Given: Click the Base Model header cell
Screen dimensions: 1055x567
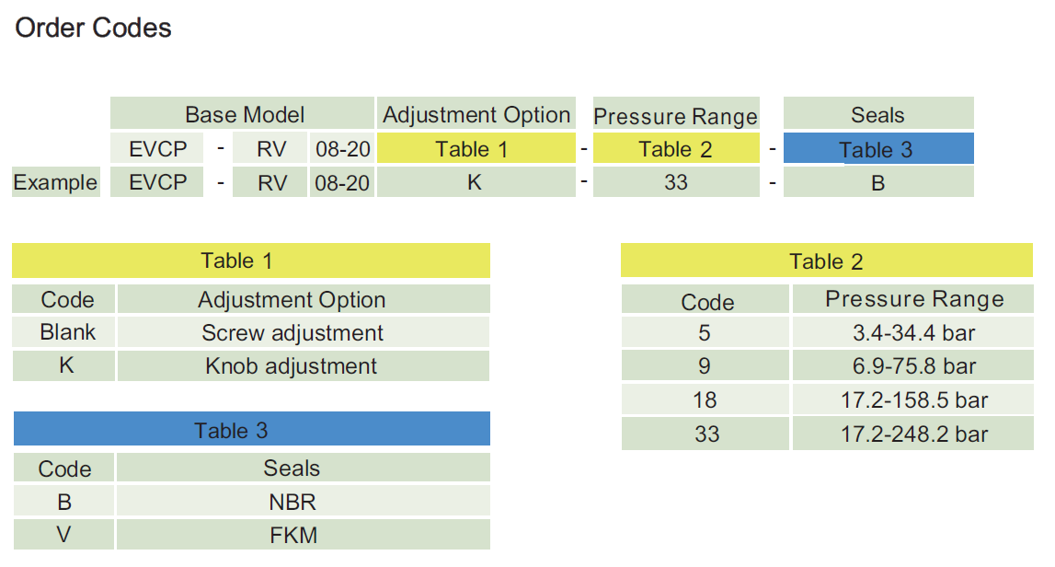Looking at the screenshot, I should click(244, 115).
